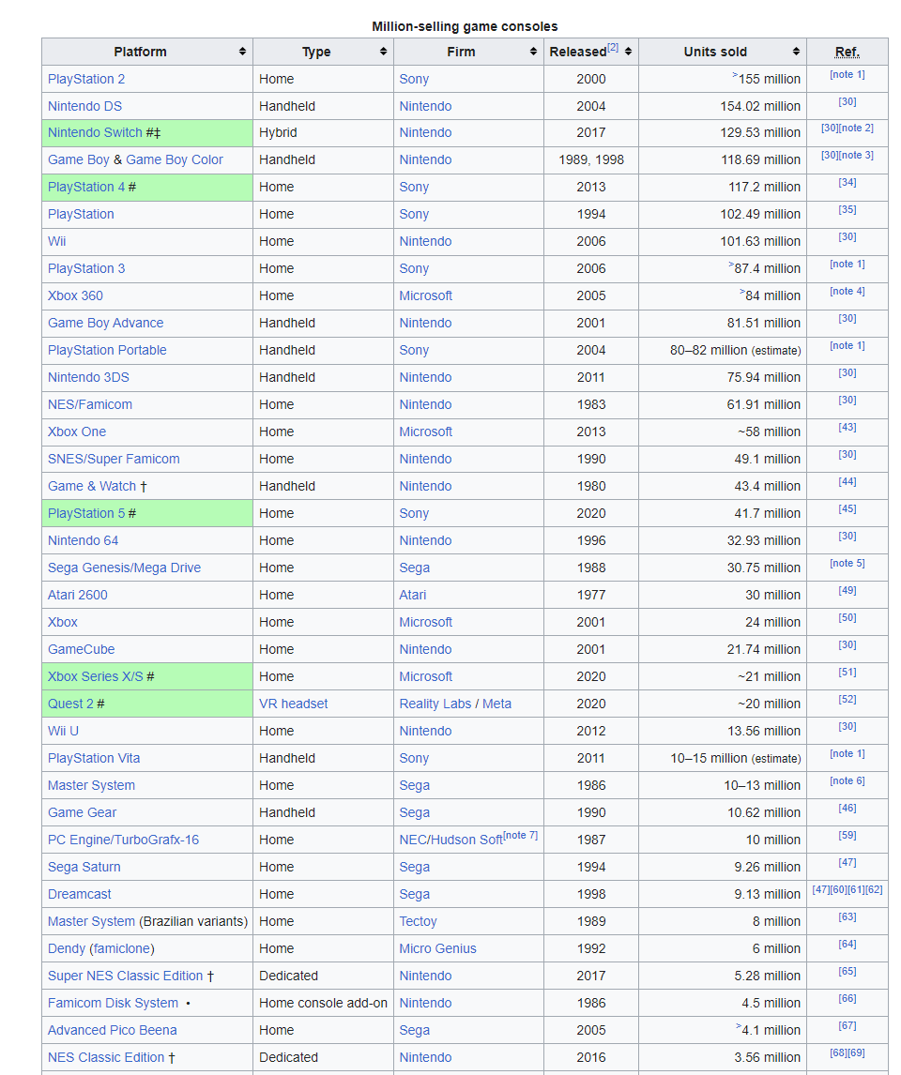
Task: Click the Atari firm link
Action: point(413,595)
